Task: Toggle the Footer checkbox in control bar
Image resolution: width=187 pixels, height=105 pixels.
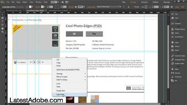Action: (133, 7)
